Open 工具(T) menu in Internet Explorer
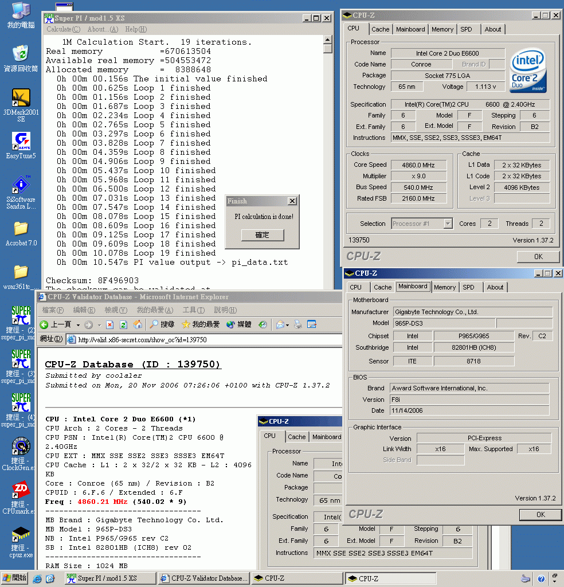 click(x=194, y=310)
